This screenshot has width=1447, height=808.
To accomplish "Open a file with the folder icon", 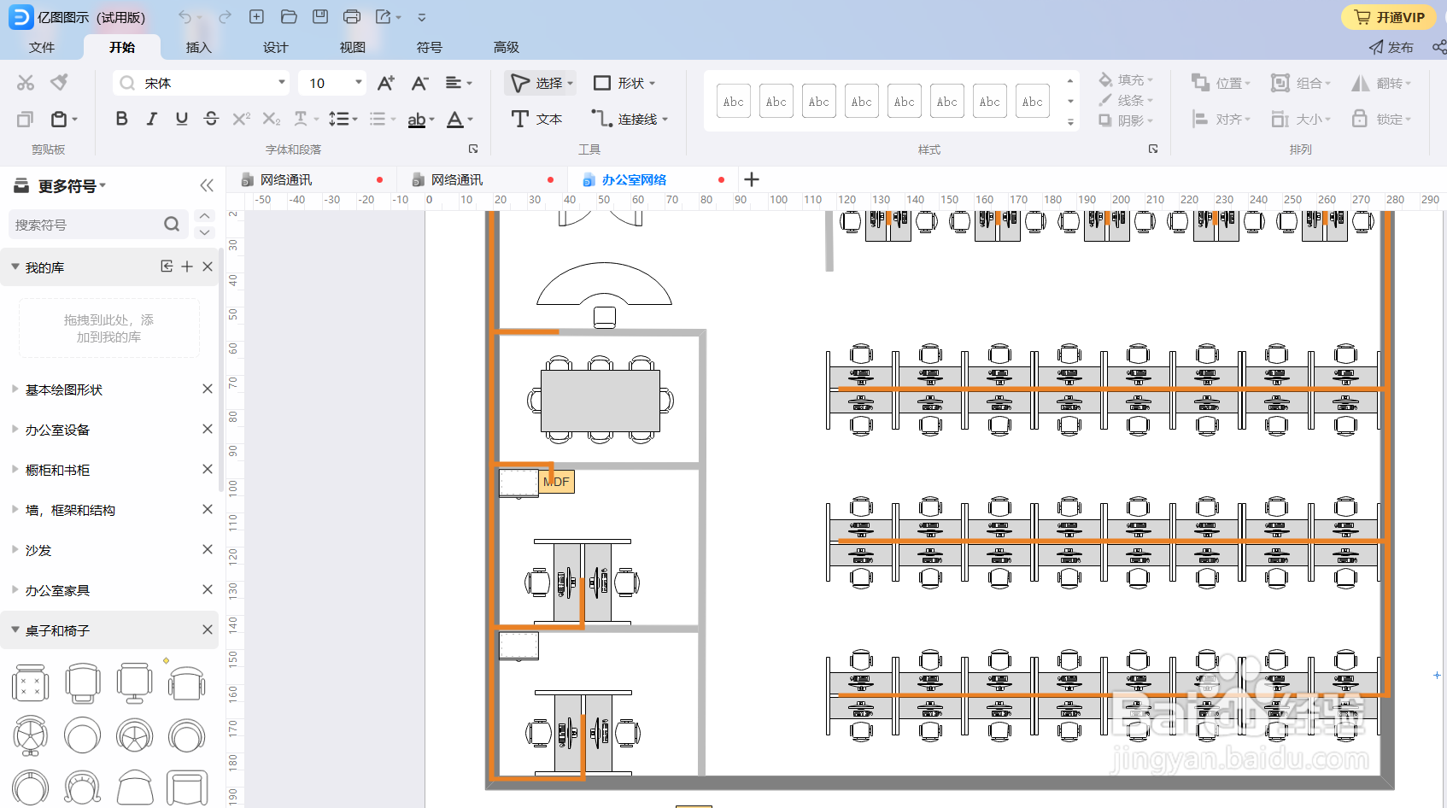I will point(289,17).
